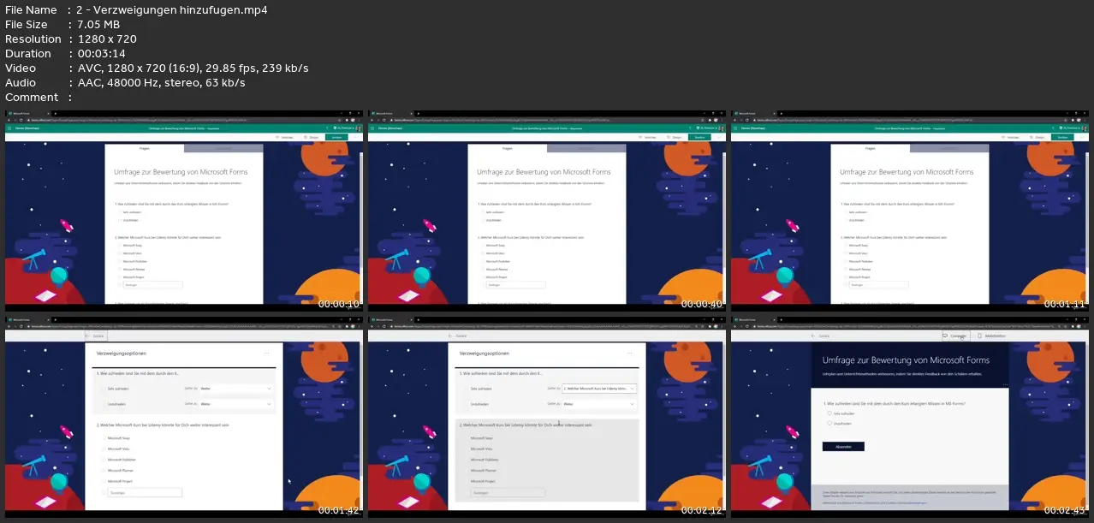Select Unzufrieden radio in 00:01:11 frame

(846, 220)
